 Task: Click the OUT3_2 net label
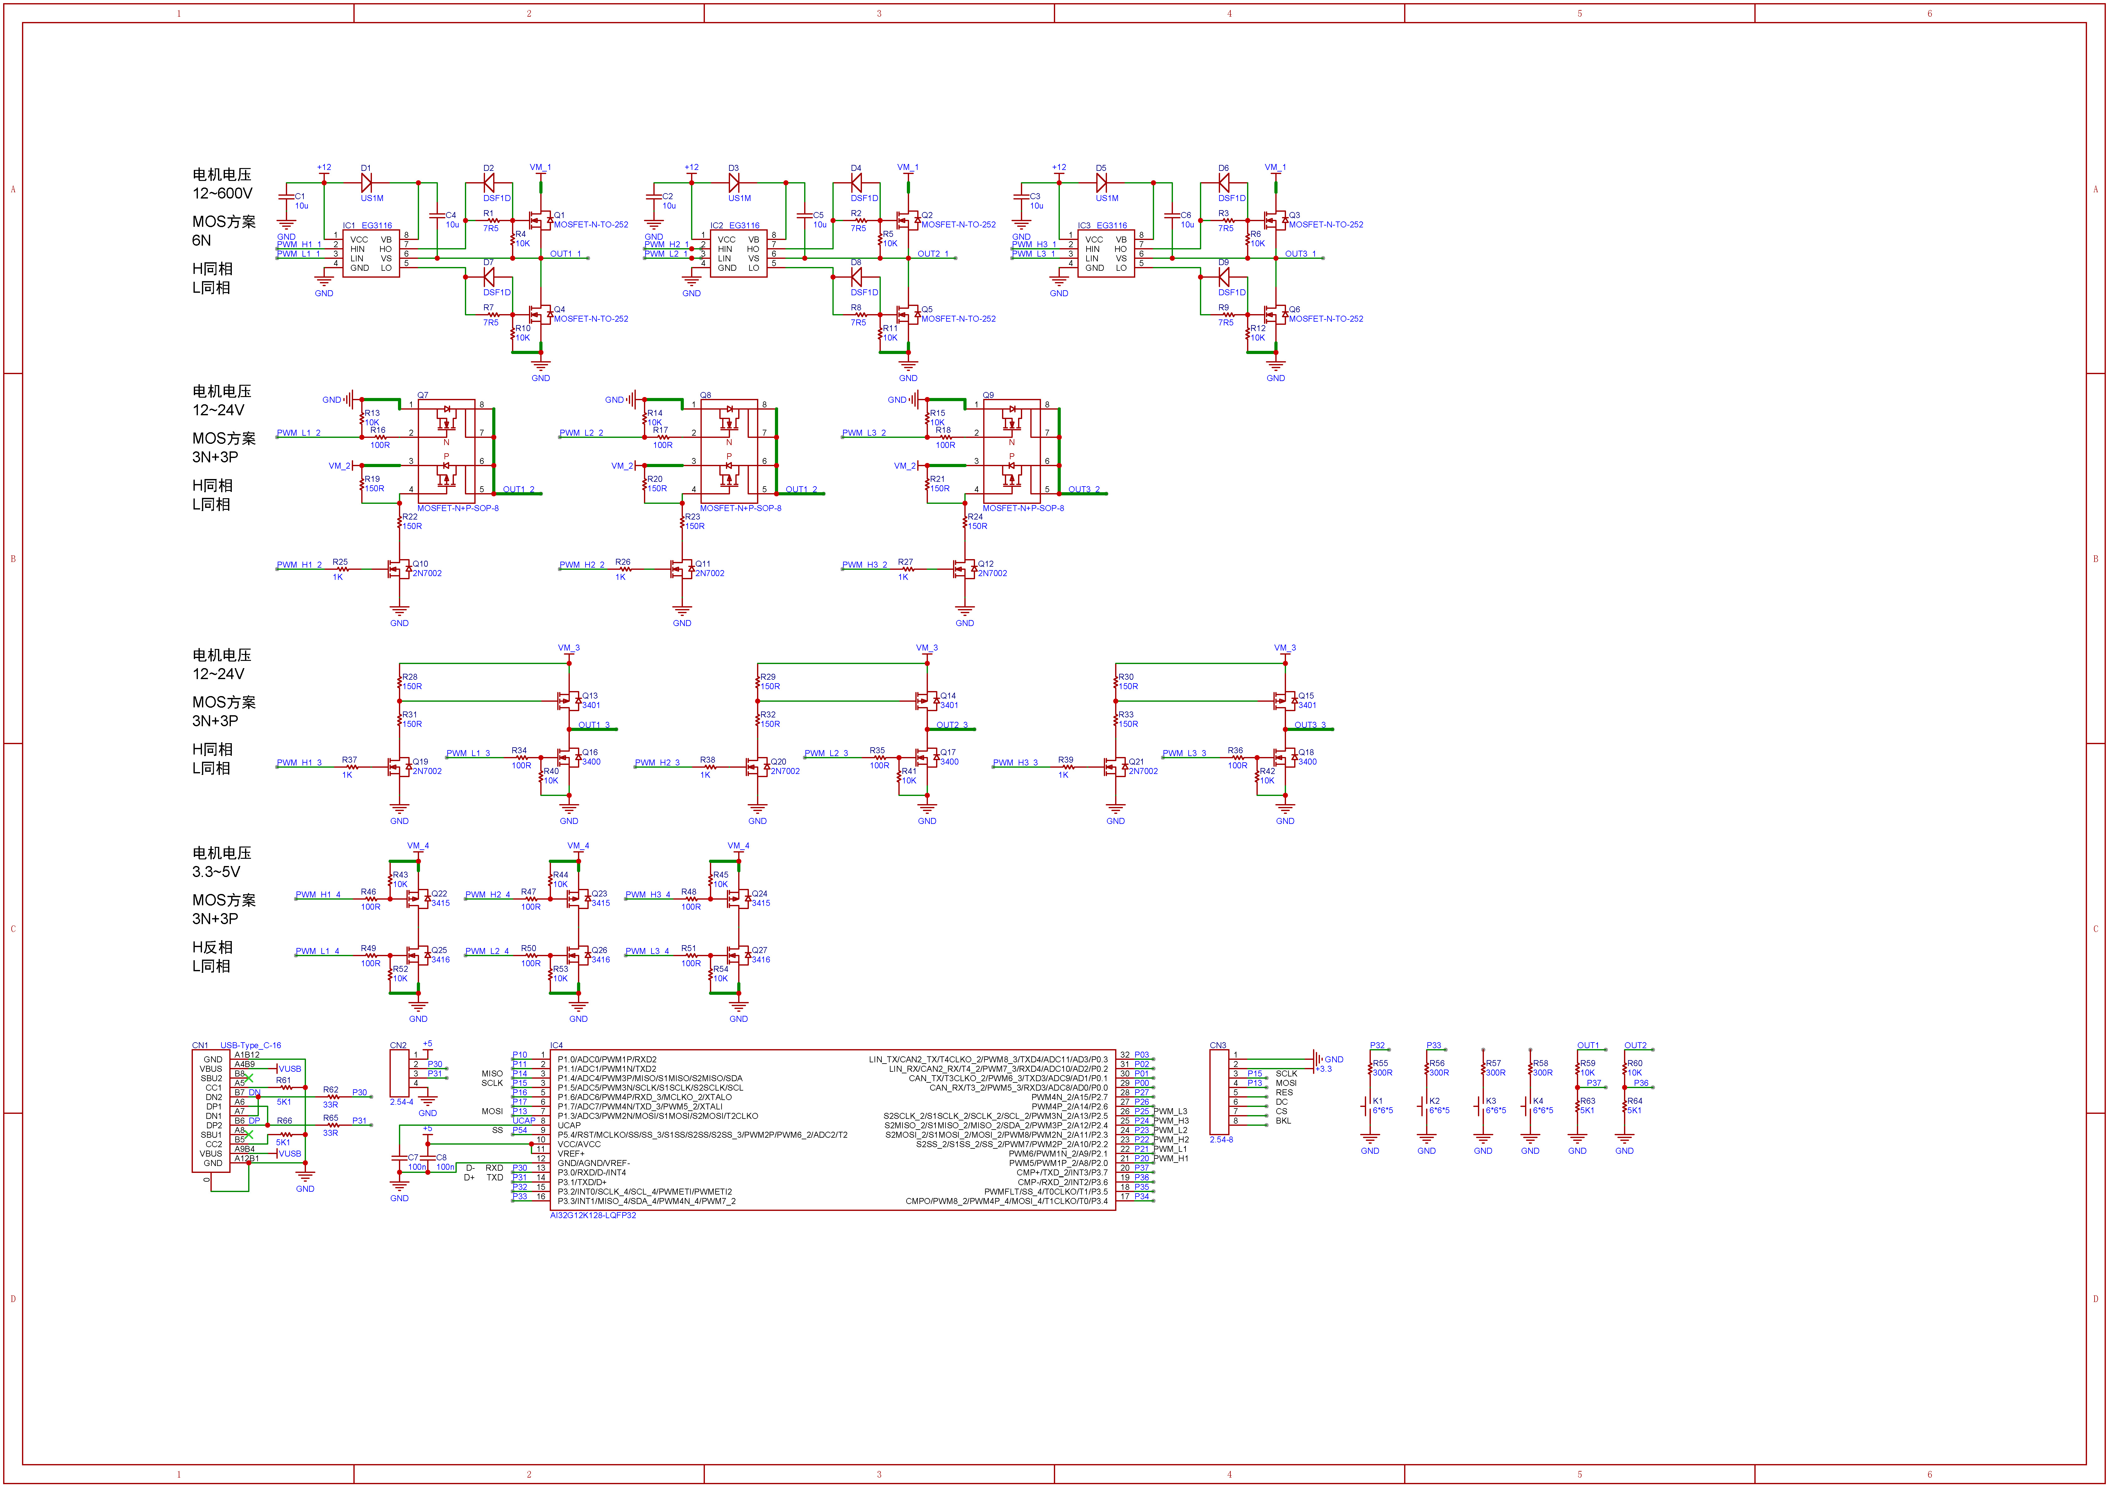tap(1084, 490)
